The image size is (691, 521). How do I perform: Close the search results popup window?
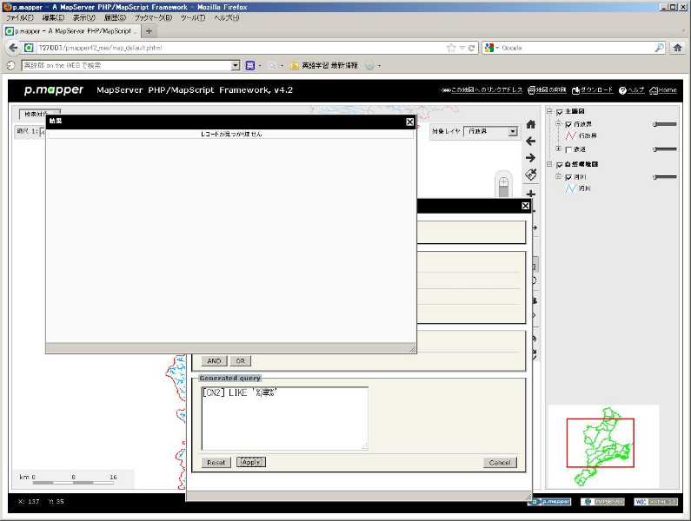click(x=409, y=122)
